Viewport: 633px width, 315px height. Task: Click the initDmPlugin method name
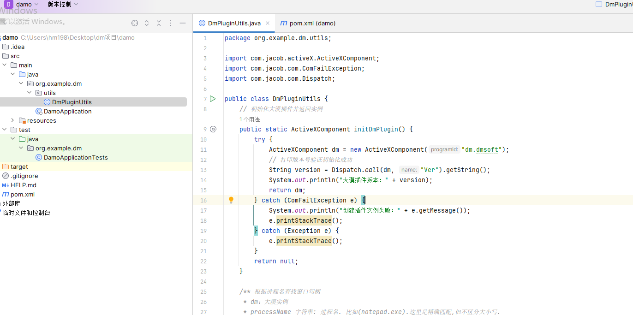tap(376, 129)
